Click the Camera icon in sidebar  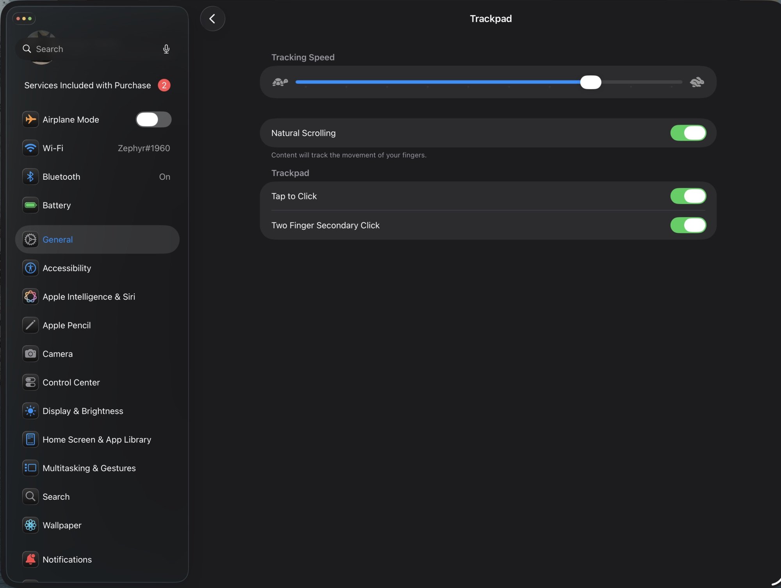(x=30, y=354)
